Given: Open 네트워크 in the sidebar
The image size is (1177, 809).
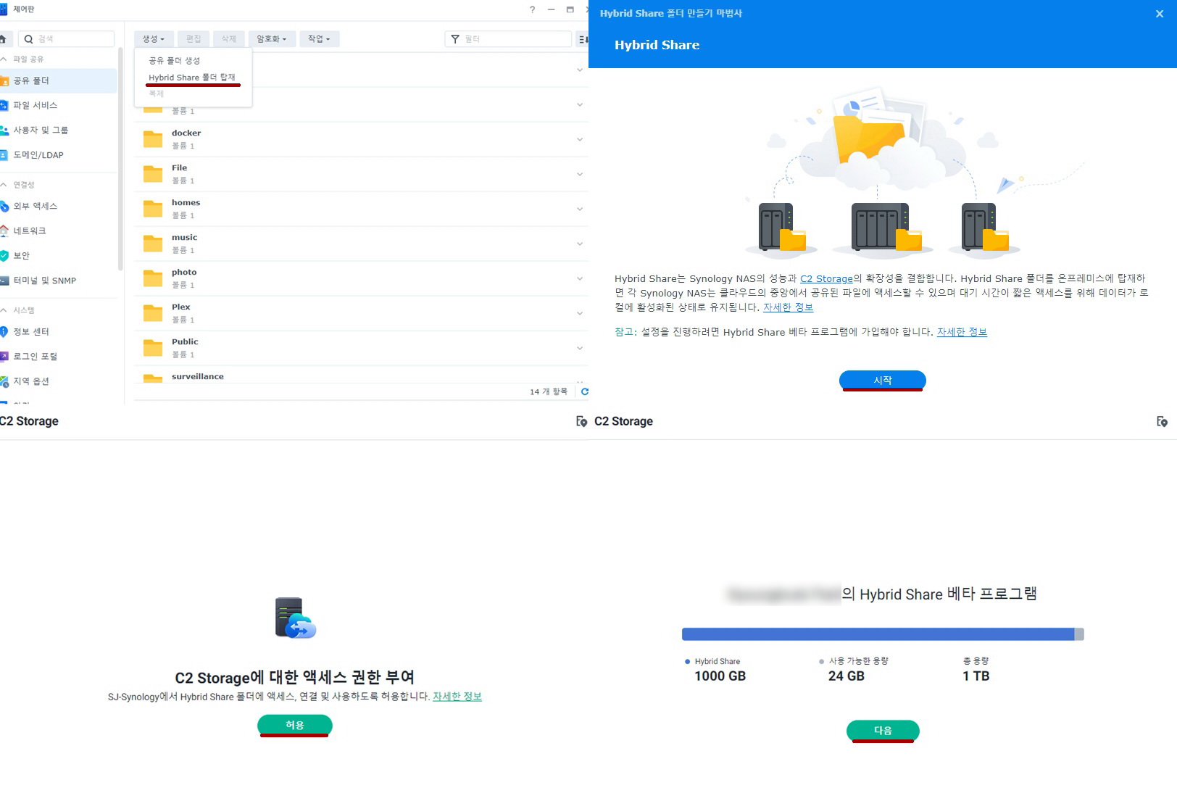Looking at the screenshot, I should (58, 231).
